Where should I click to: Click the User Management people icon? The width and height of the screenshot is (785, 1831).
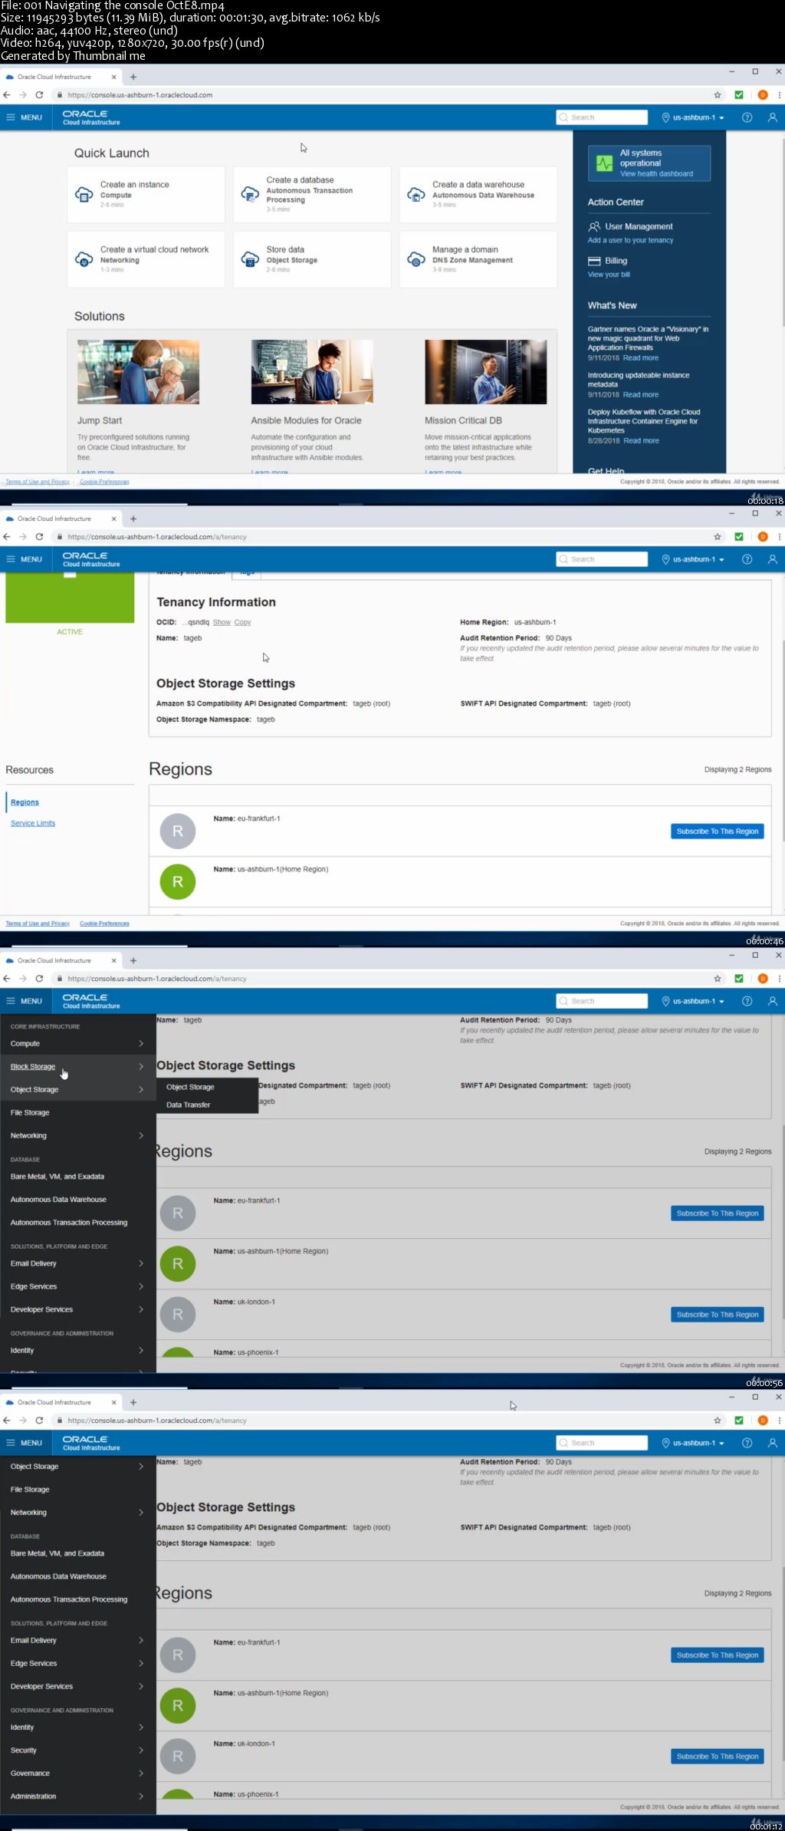(594, 226)
